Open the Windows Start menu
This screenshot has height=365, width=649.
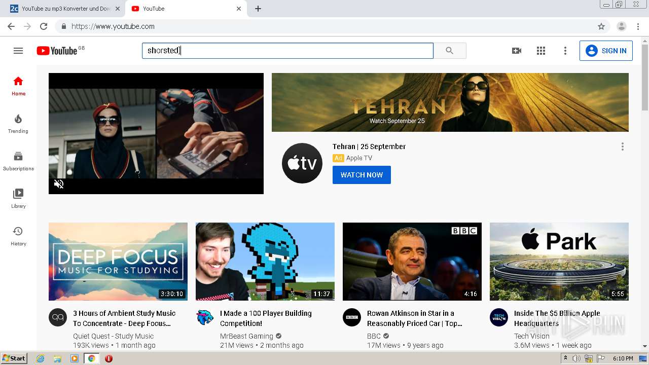click(14, 358)
